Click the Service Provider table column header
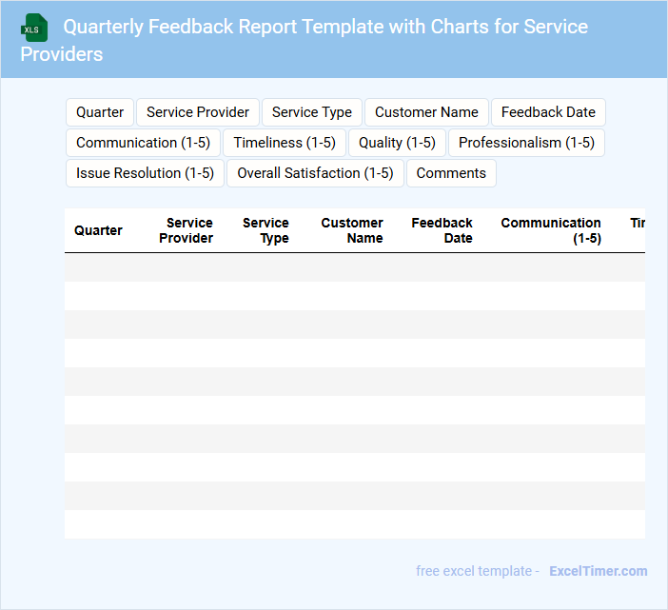Image resolution: width=668 pixels, height=610 pixels. click(187, 230)
